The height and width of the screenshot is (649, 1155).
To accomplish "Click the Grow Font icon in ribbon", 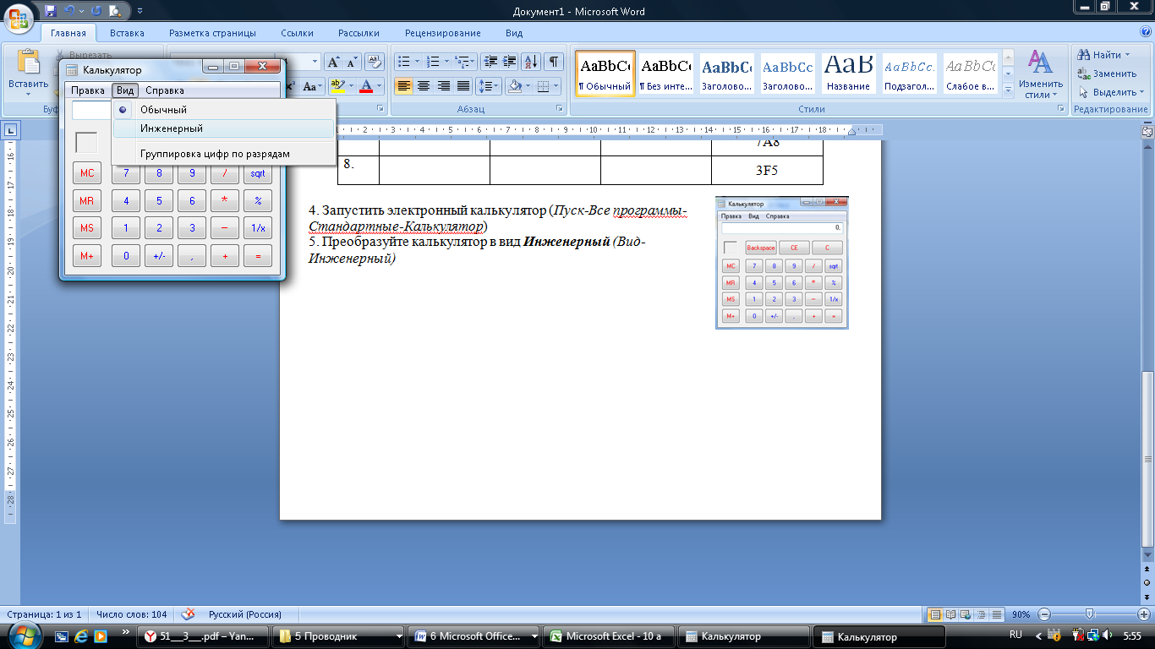I will [x=333, y=62].
